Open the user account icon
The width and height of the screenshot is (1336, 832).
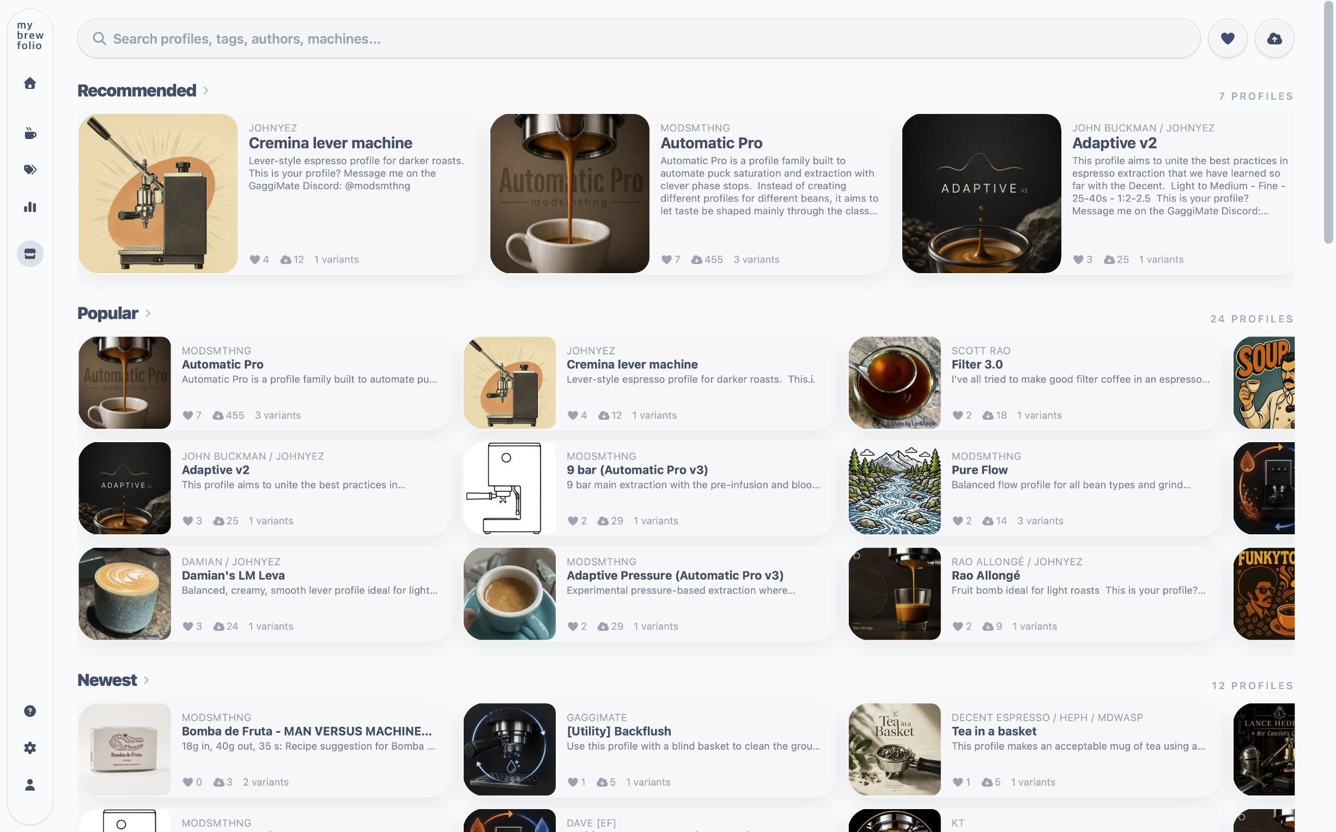30,785
